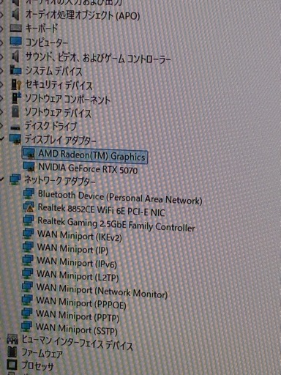The image size is (281, 375).
Task: Click the WAN Miniport (Network Monitor) icon
Action: [27, 286]
